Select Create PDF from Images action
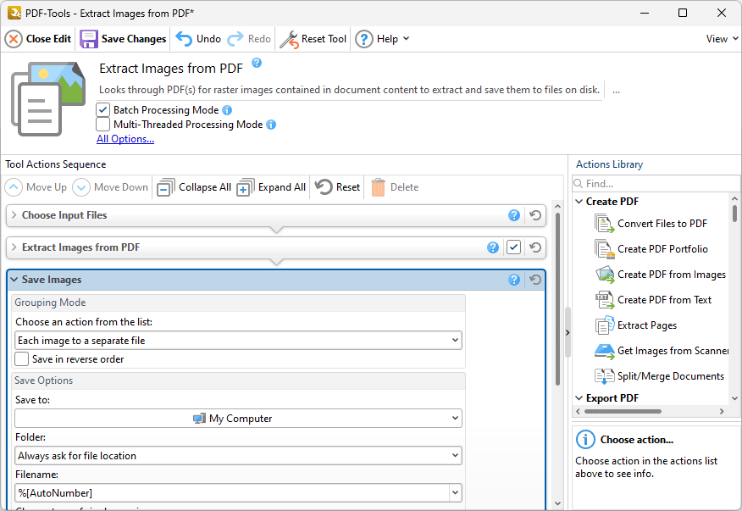The width and height of the screenshot is (742, 511). tap(661, 275)
